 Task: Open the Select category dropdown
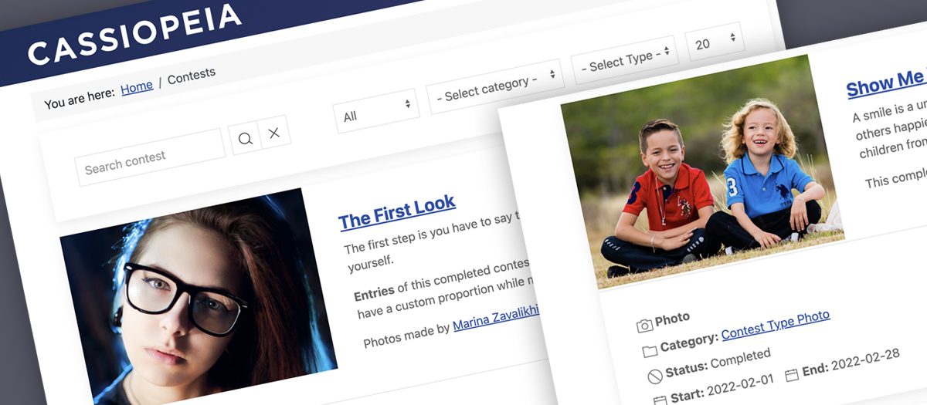click(x=494, y=86)
